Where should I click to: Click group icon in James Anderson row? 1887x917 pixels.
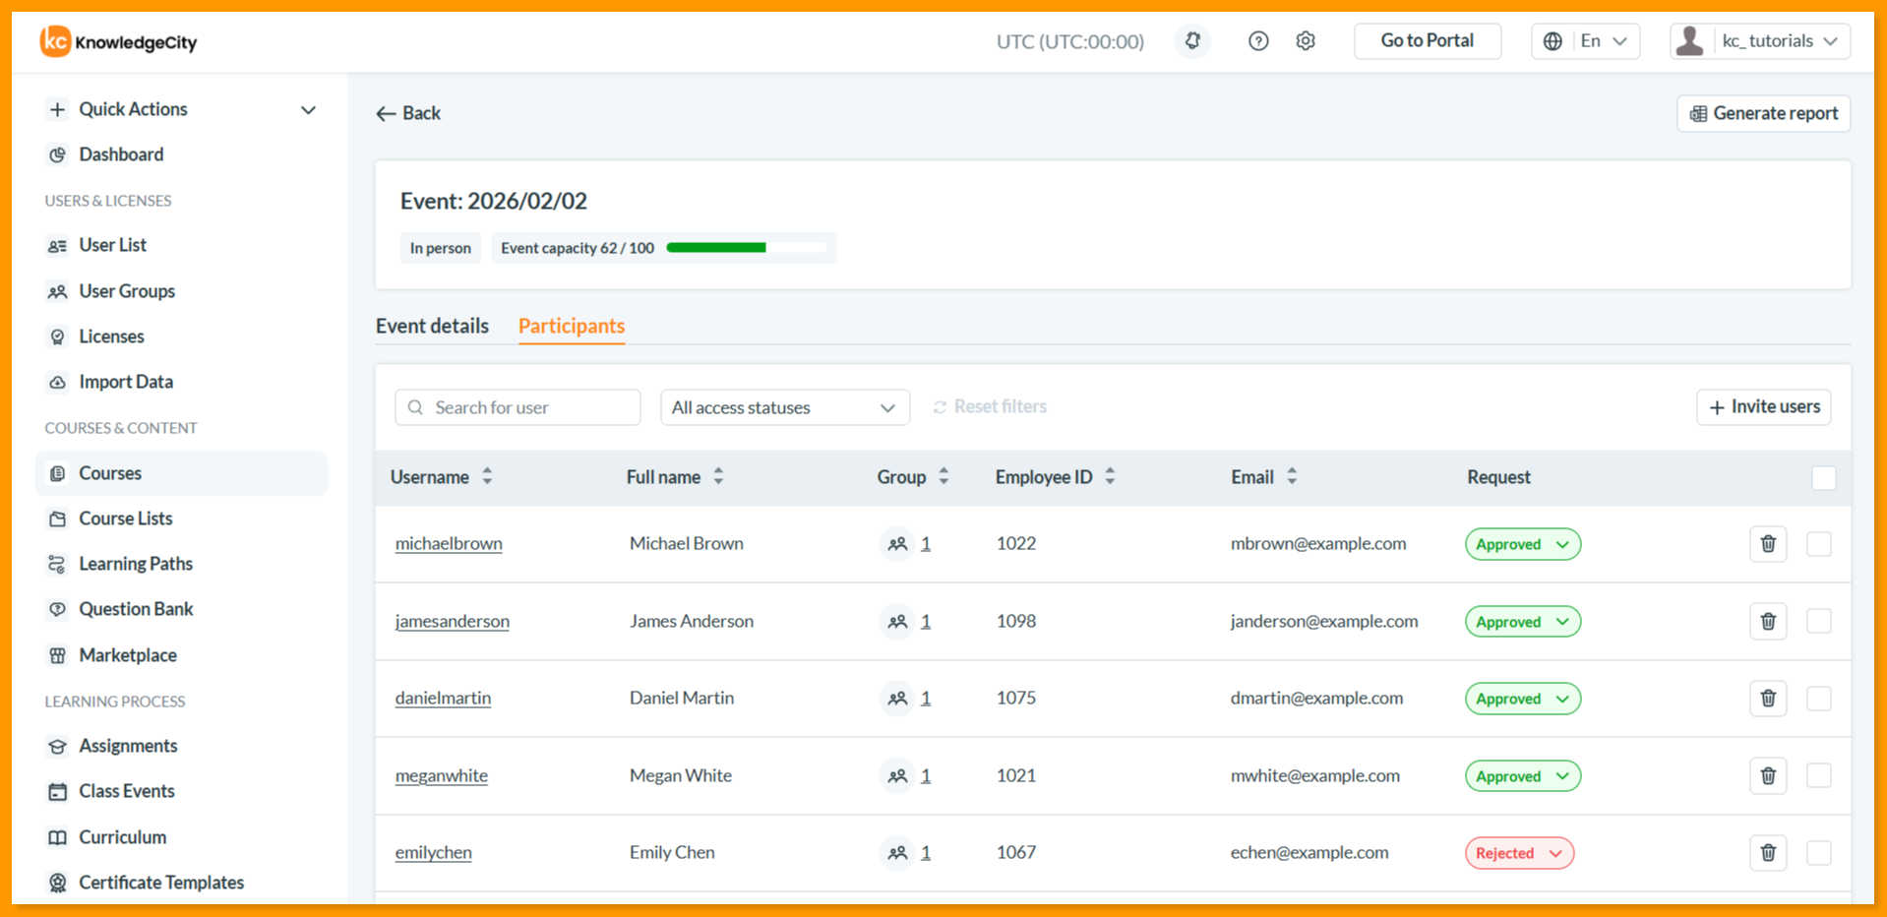897,622
